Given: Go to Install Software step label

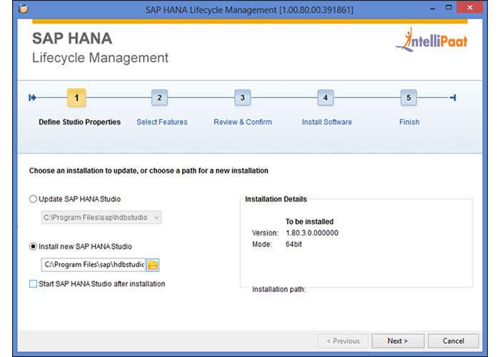Looking at the screenshot, I should pyautogui.click(x=327, y=122).
